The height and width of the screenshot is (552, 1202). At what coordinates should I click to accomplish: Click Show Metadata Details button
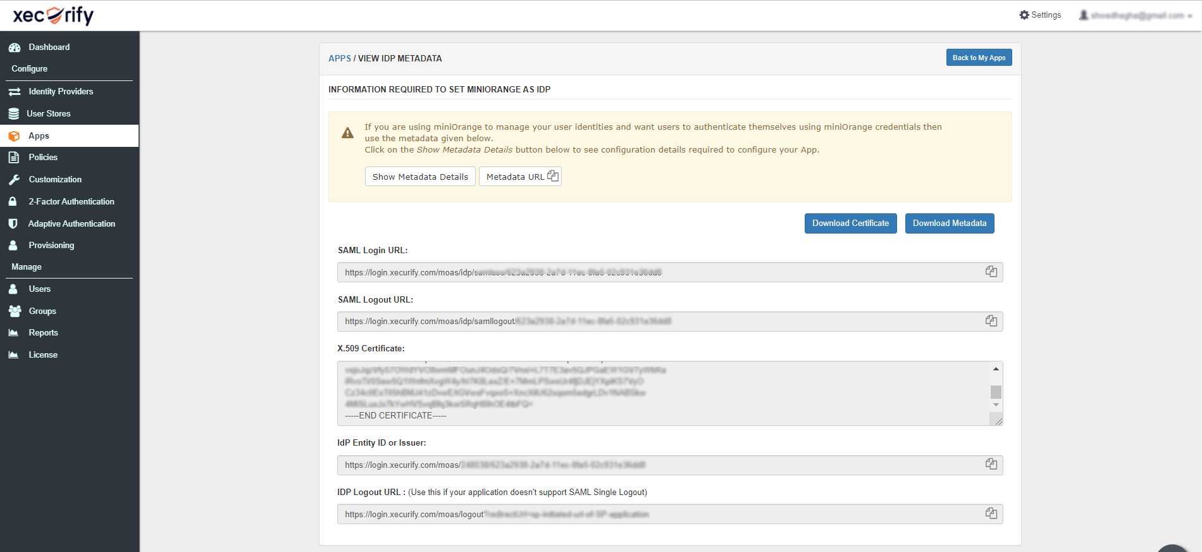point(420,177)
